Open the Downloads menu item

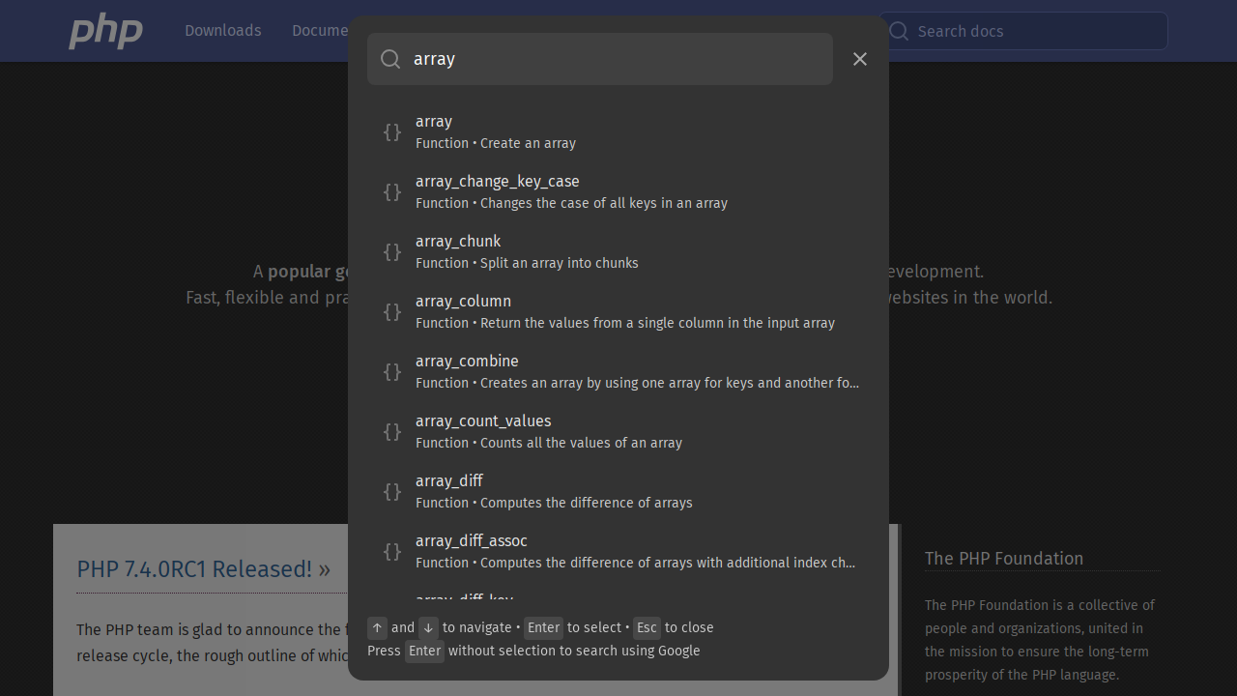click(222, 31)
